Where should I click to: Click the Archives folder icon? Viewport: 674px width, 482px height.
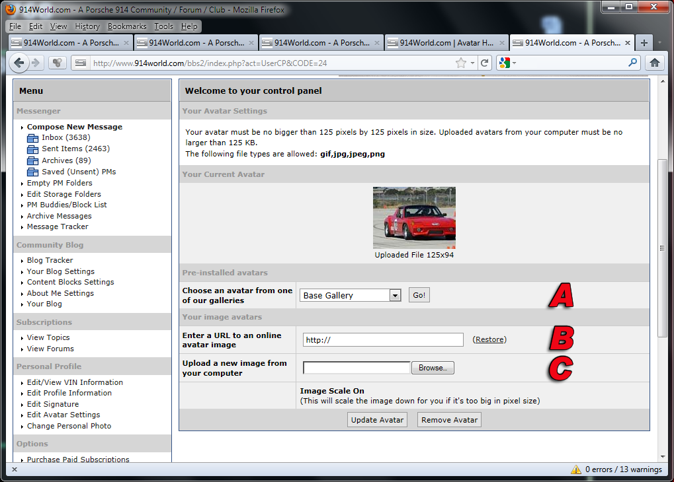coord(32,160)
